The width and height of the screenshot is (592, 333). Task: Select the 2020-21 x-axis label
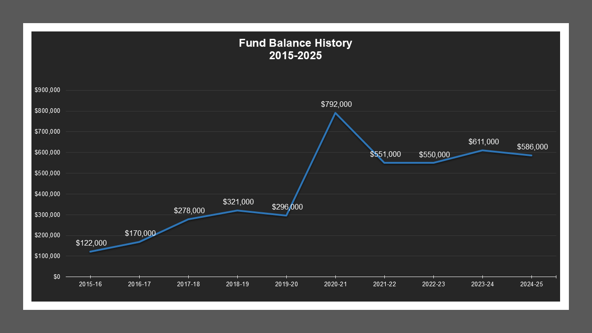335,284
